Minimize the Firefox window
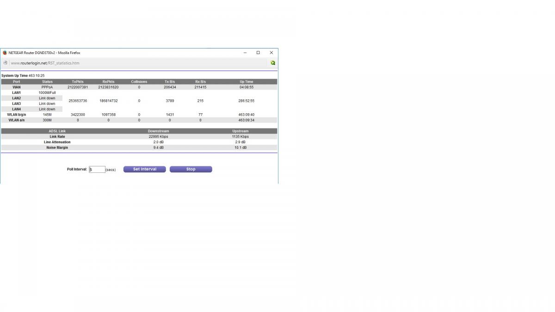The height and width of the screenshot is (312, 555). pos(245,53)
